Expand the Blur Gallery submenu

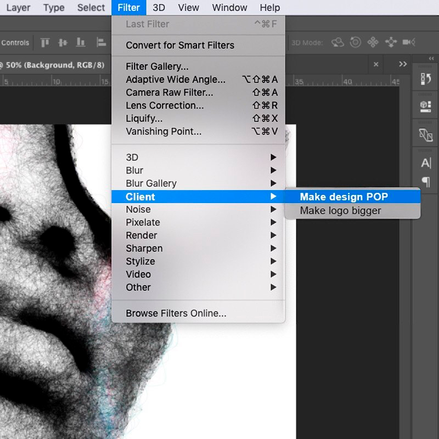point(150,183)
